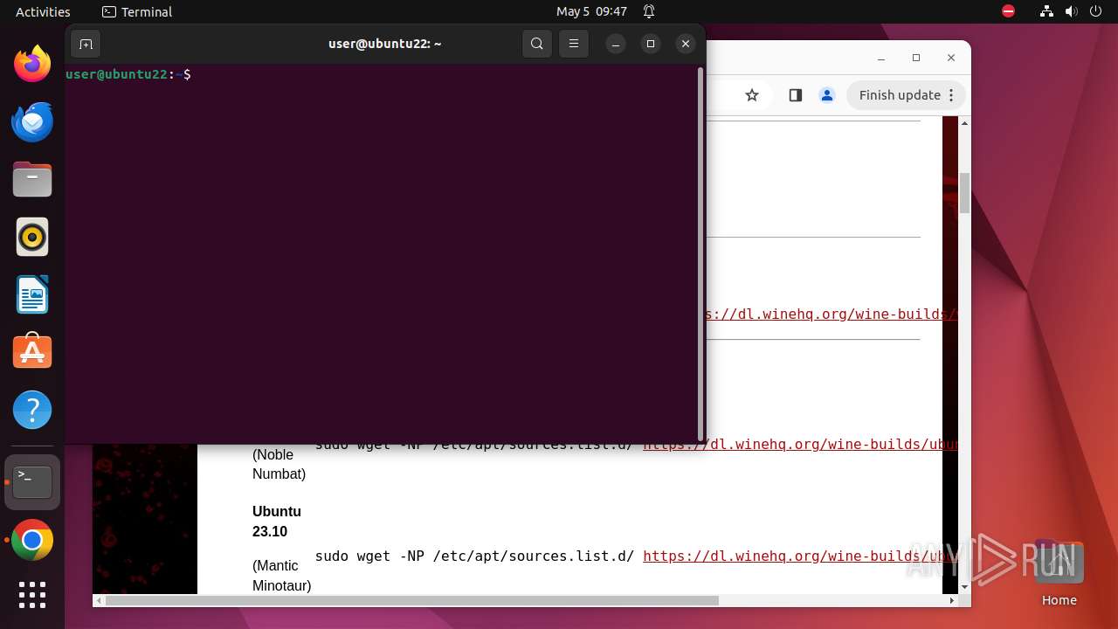Launch Thunderbird mail from the dock

pyautogui.click(x=32, y=122)
